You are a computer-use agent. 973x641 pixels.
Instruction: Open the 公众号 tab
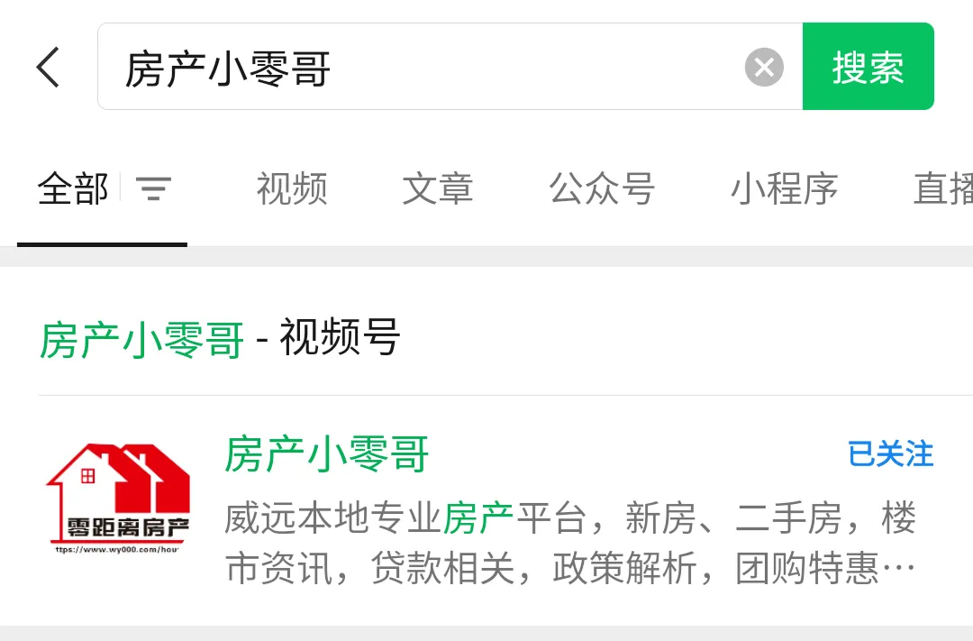point(602,188)
